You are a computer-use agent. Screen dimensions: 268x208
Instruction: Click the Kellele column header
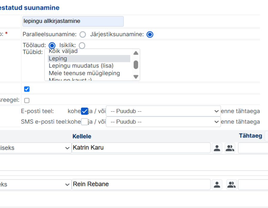(82, 136)
